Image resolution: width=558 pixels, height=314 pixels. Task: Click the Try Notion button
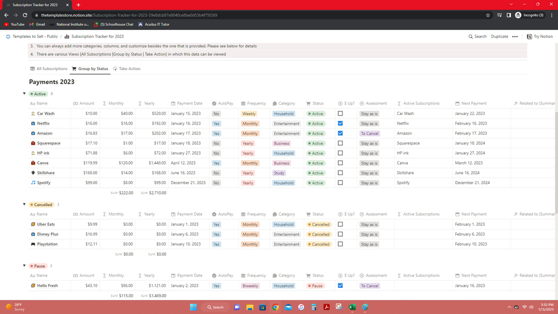540,37
